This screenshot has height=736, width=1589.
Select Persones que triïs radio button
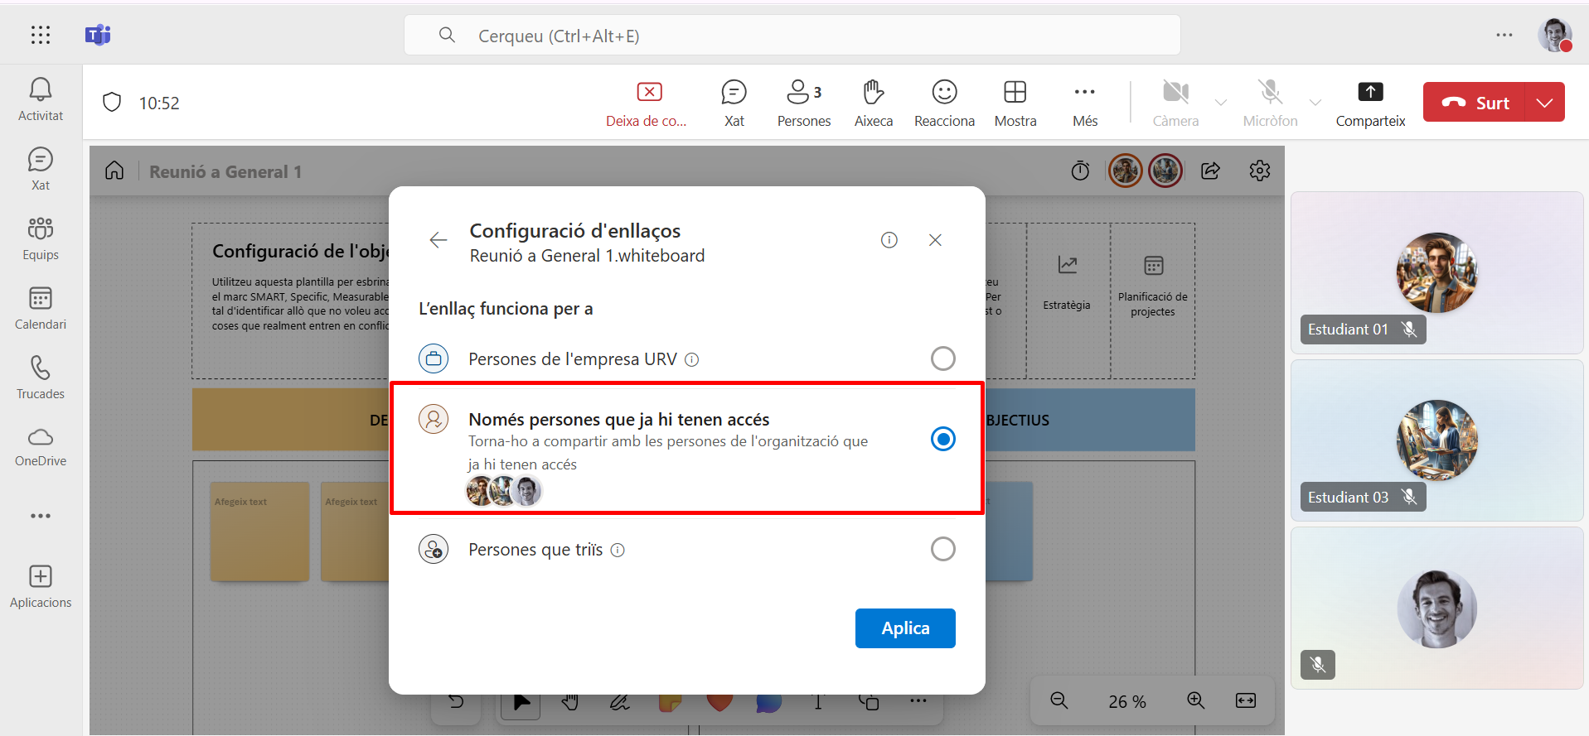pyautogui.click(x=942, y=549)
